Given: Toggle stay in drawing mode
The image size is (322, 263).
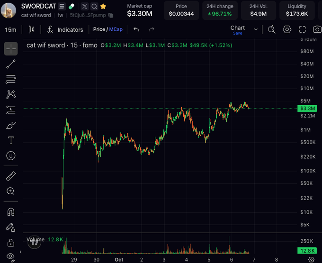Looking at the screenshot, I should pyautogui.click(x=10, y=227).
